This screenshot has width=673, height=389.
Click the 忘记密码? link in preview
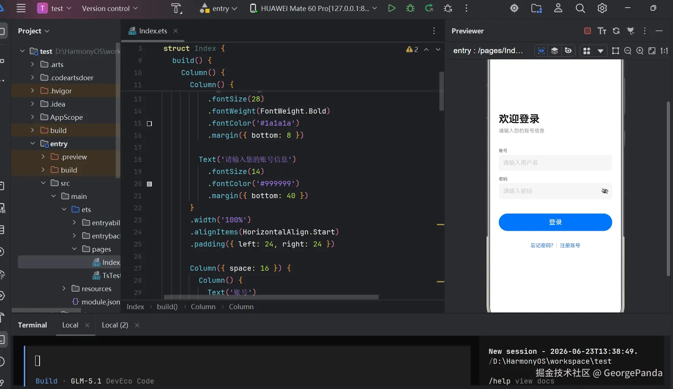click(x=542, y=245)
